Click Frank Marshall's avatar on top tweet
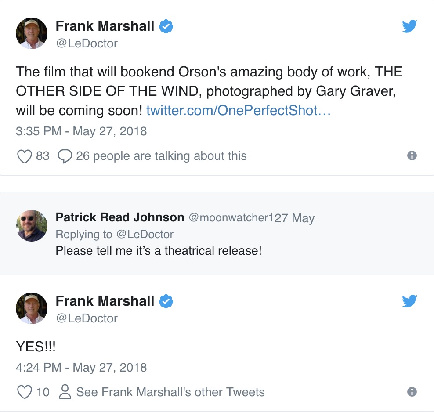The height and width of the screenshot is (412, 434). pyautogui.click(x=32, y=33)
